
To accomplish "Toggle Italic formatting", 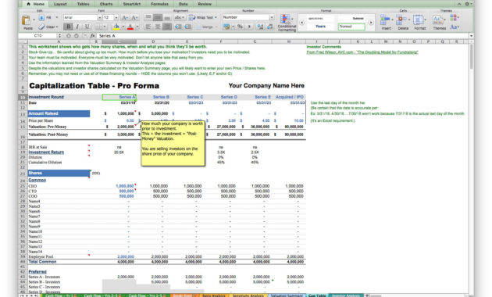I will pos(77,27).
